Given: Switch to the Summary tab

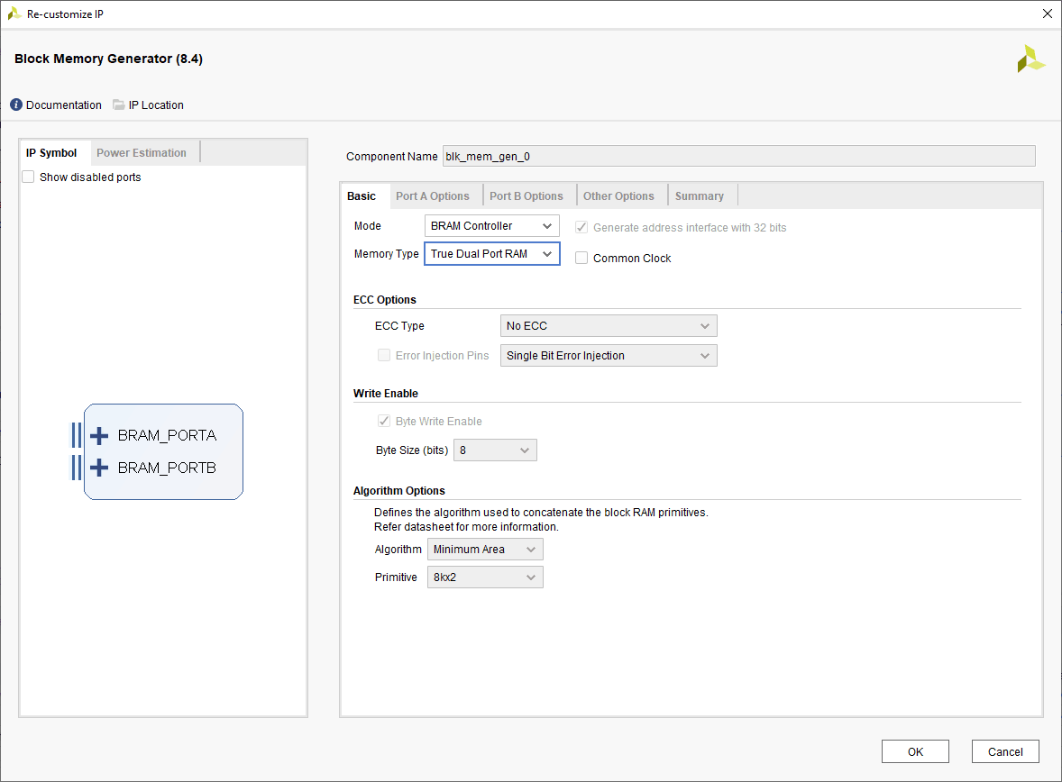Looking at the screenshot, I should (700, 196).
